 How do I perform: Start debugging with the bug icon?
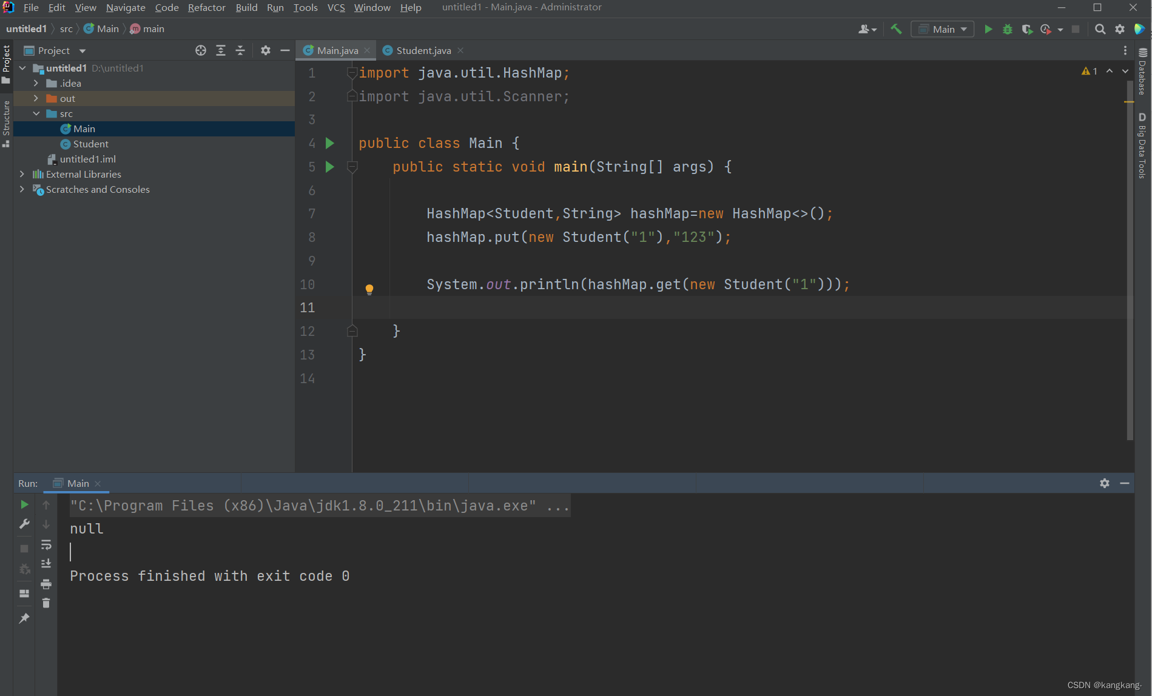pos(1008,28)
